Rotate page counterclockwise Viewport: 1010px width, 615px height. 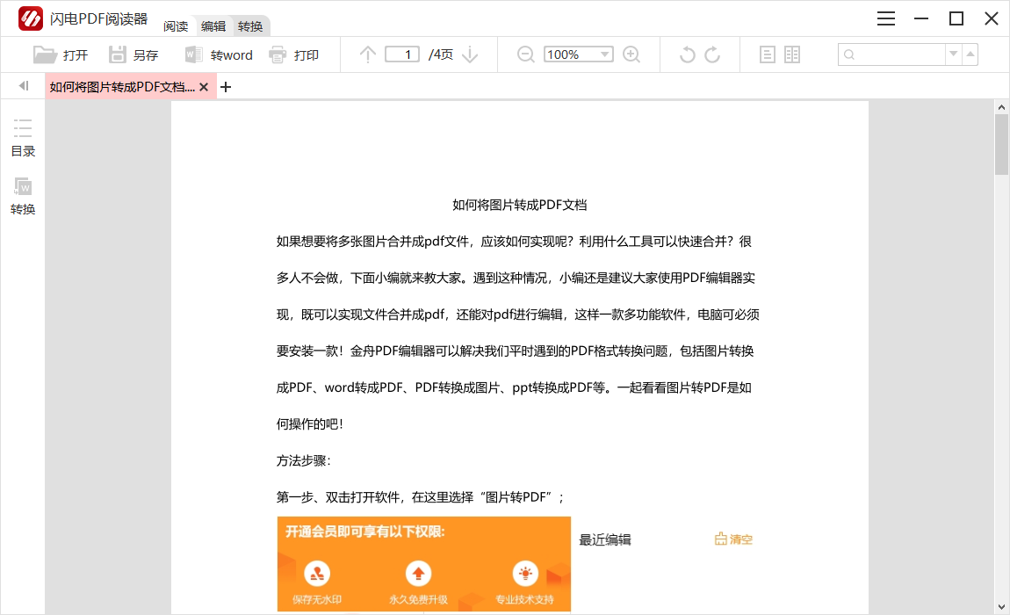coord(688,54)
